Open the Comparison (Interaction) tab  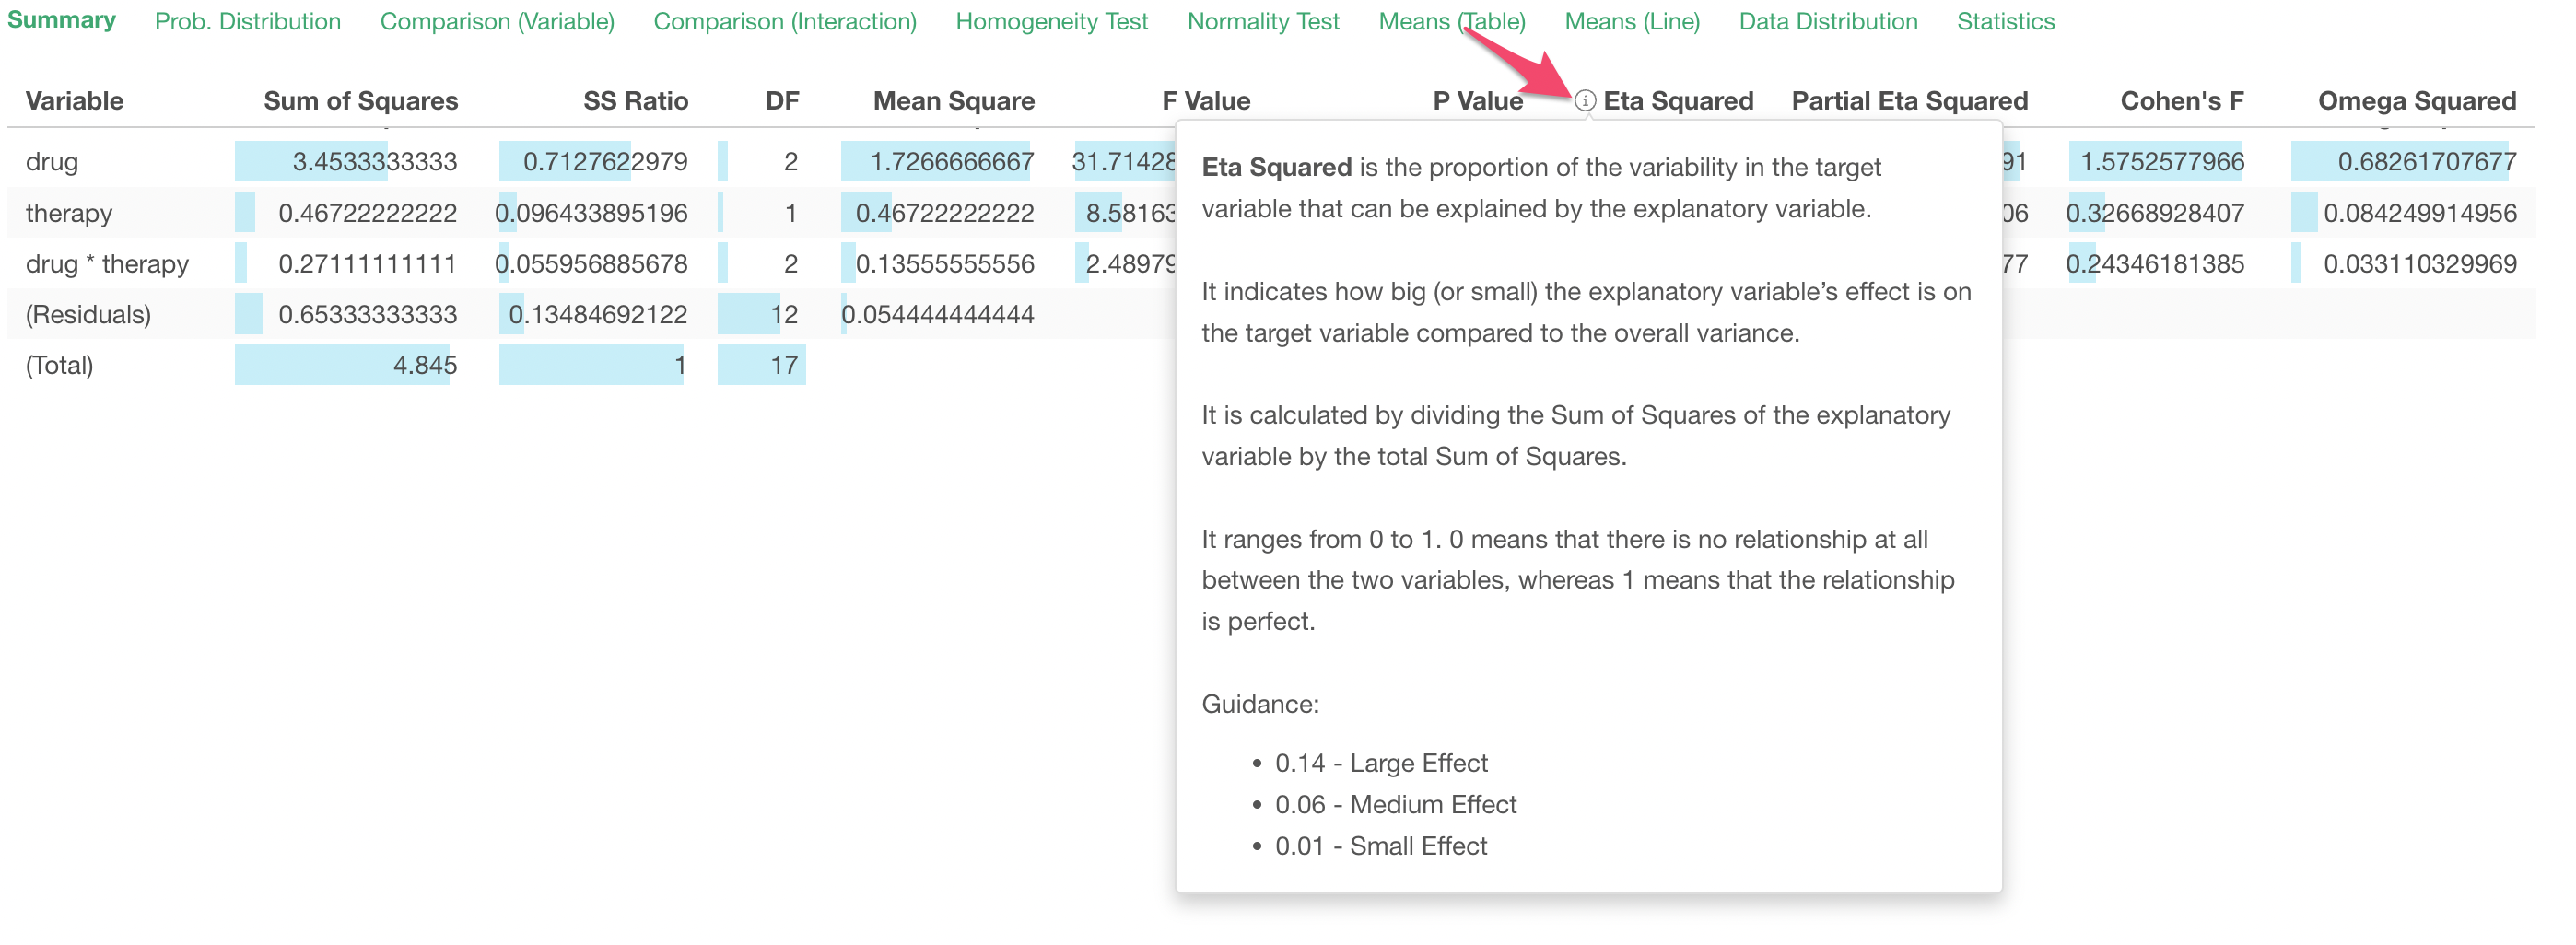click(785, 22)
